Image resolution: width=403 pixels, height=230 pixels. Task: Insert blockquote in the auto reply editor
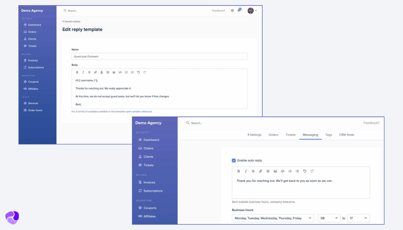coord(275,171)
